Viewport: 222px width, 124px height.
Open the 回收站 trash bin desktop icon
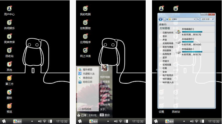10,50
